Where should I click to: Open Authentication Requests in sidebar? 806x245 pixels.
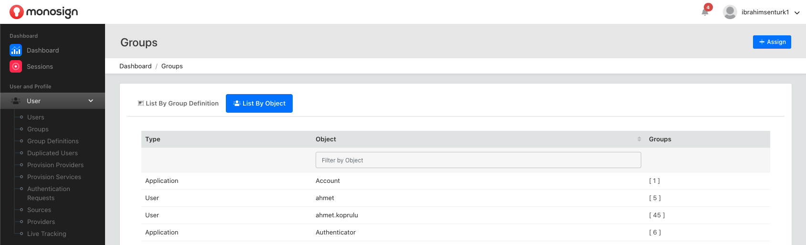(x=49, y=193)
